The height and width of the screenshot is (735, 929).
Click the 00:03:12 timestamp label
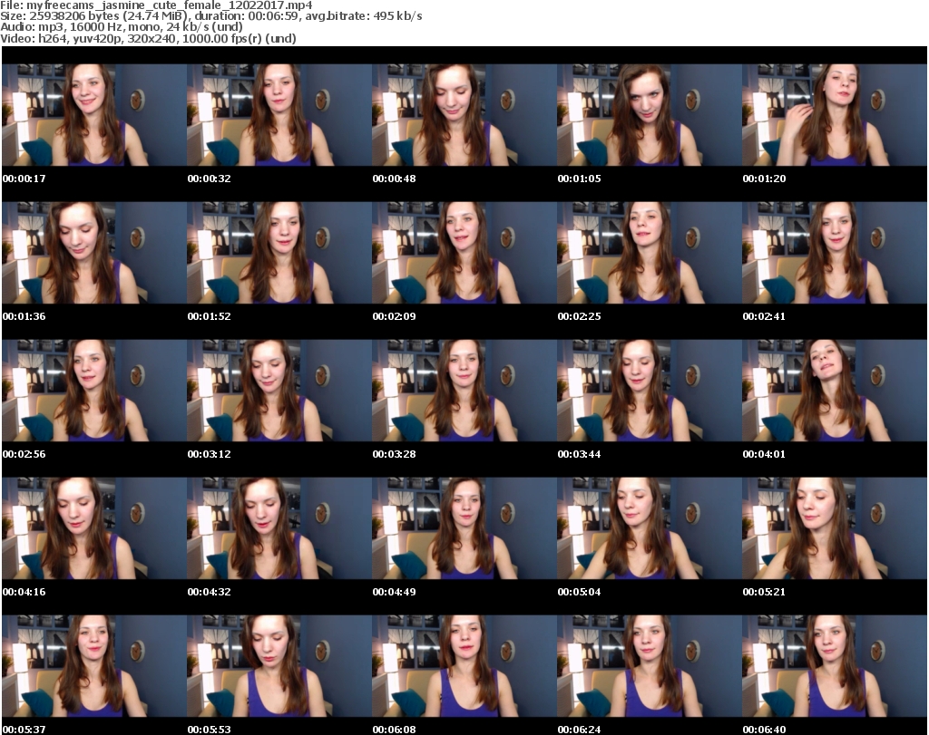(210, 454)
